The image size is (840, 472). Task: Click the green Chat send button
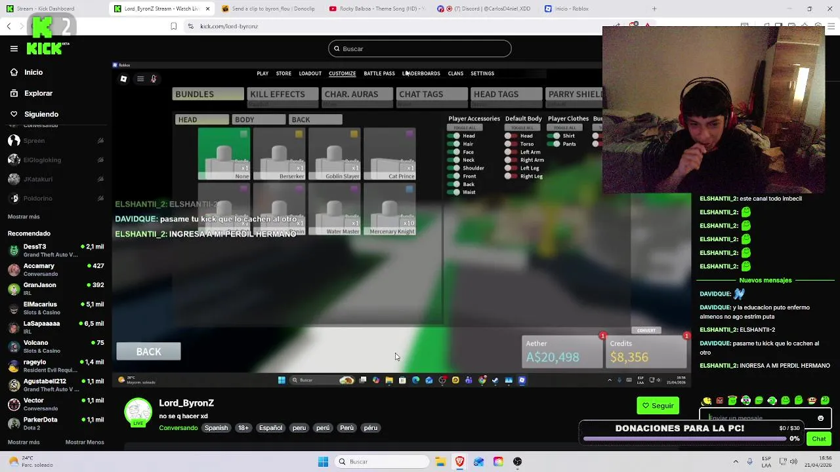click(818, 439)
